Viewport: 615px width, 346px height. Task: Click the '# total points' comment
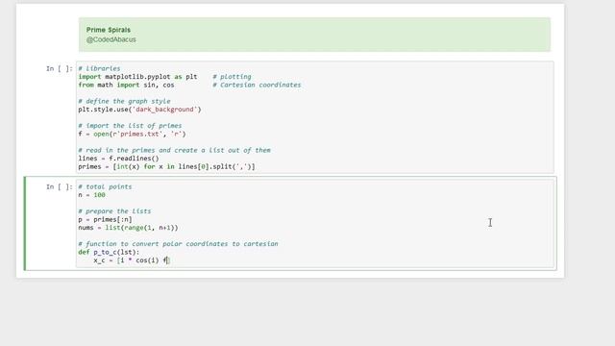(x=105, y=186)
